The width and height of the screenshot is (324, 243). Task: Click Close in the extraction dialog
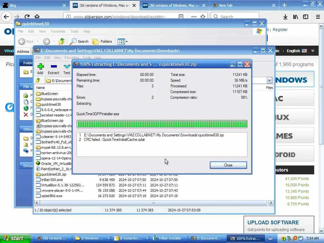coord(228,165)
